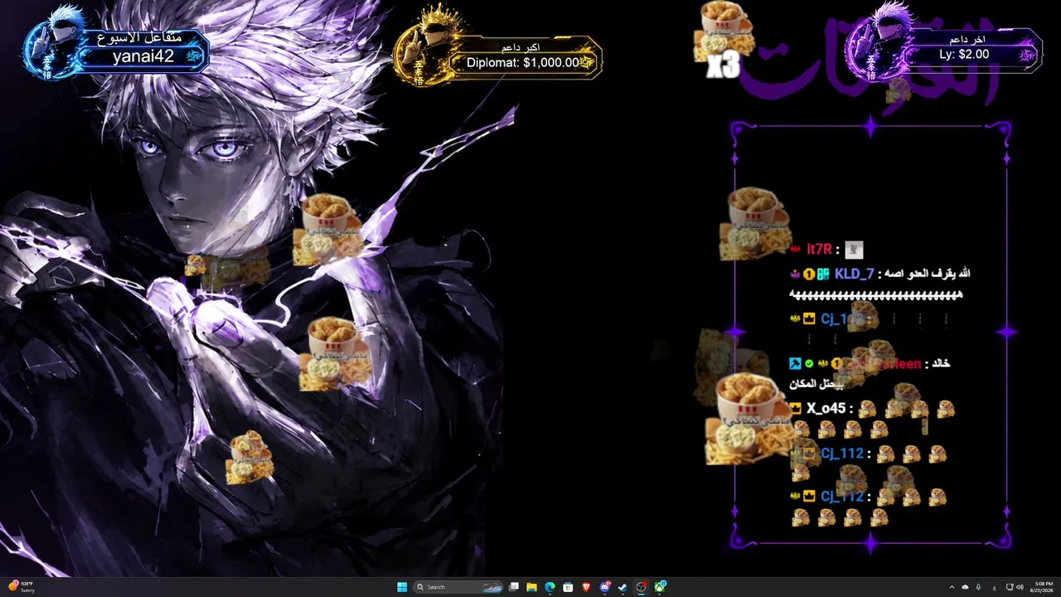The width and height of the screenshot is (1061, 597).
Task: Switch to OBS Studio in the taskbar
Action: coord(641,587)
